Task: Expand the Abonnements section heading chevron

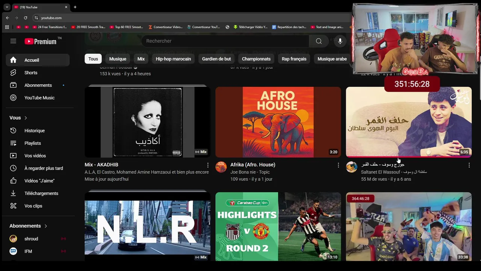Action: 46,226
